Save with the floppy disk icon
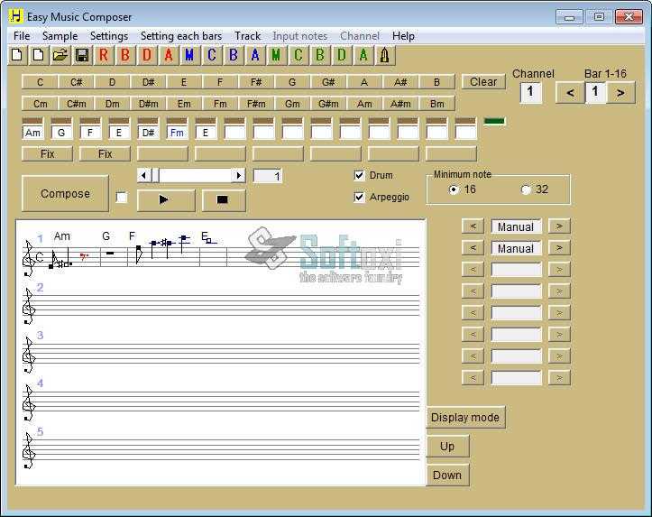 pos(82,55)
